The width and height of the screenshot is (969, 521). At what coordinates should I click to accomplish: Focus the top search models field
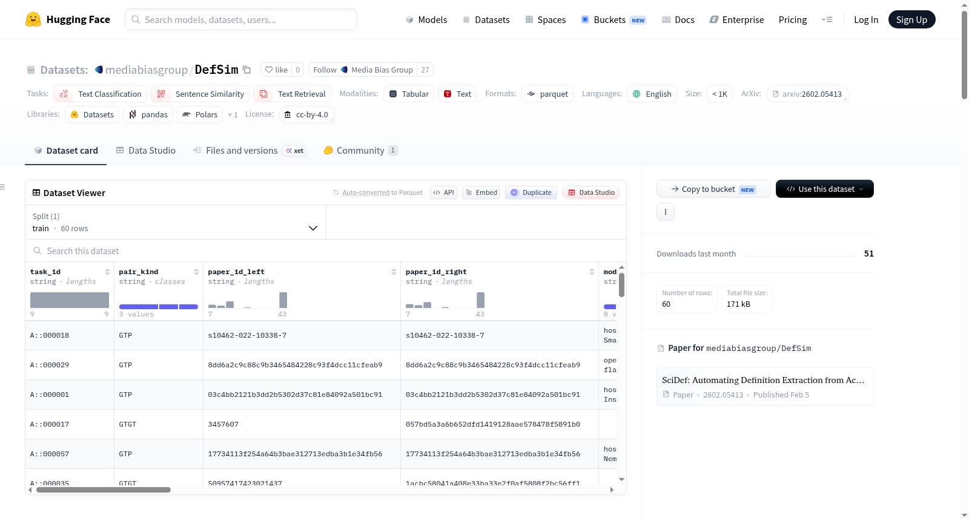click(x=241, y=19)
